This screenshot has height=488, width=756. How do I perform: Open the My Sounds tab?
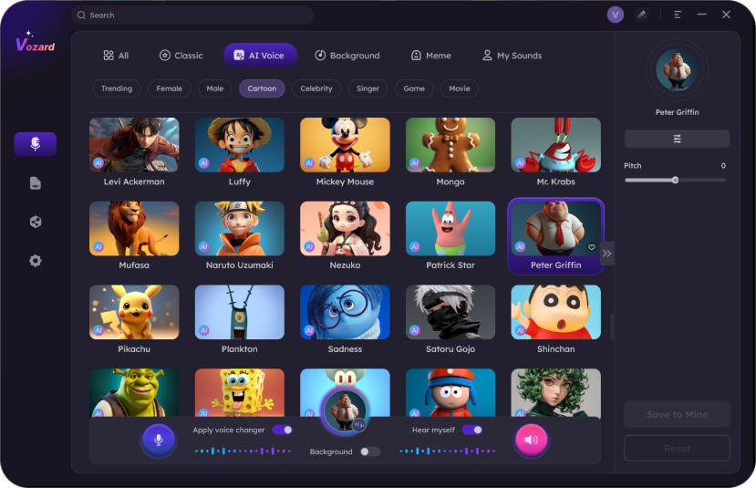pyautogui.click(x=512, y=56)
